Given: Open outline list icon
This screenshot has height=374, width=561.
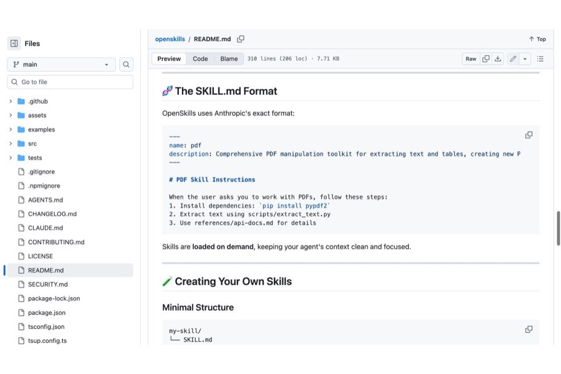Looking at the screenshot, I should tap(540, 59).
